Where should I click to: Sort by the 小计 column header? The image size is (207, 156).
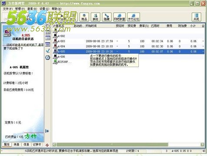click(193, 26)
